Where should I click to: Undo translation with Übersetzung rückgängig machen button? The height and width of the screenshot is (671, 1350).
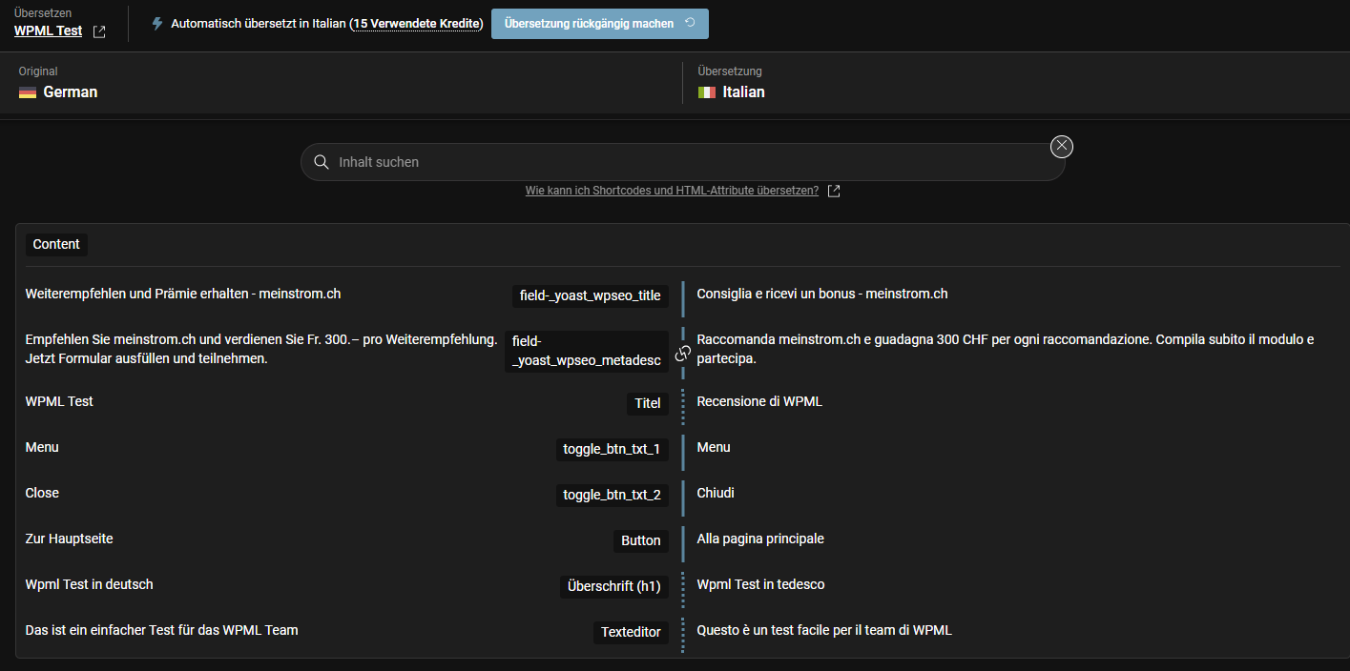[x=600, y=24]
